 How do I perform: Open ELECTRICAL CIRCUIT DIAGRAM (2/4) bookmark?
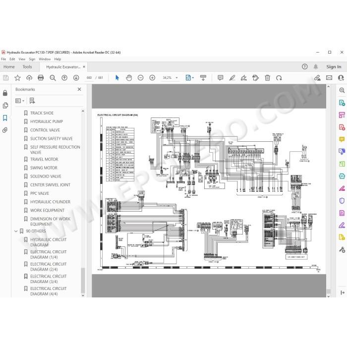tap(48, 267)
